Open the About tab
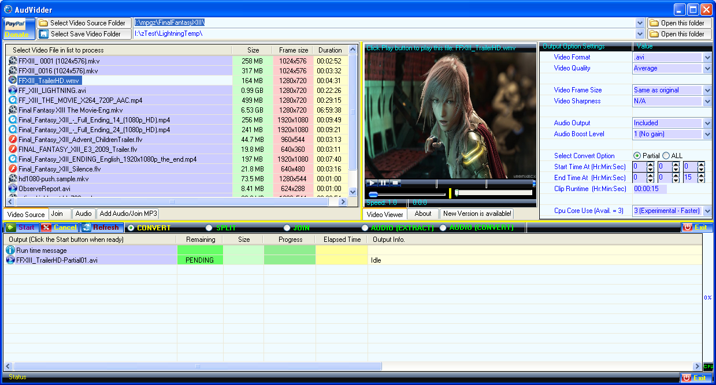This screenshot has width=716, height=385. coord(423,214)
